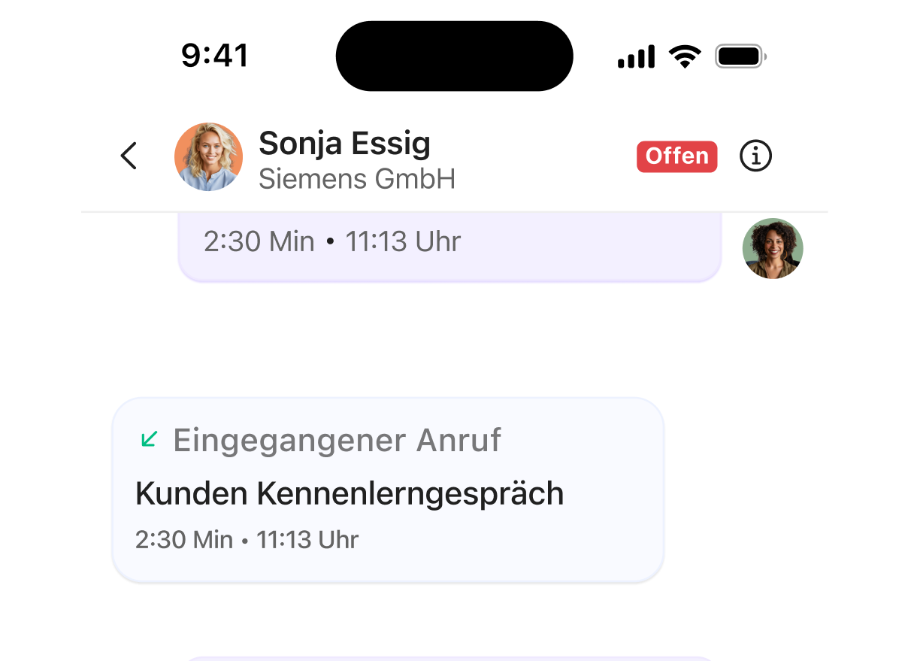This screenshot has width=911, height=661.
Task: Open the Kunden Kennenlerngespräch call record
Action: tap(349, 493)
